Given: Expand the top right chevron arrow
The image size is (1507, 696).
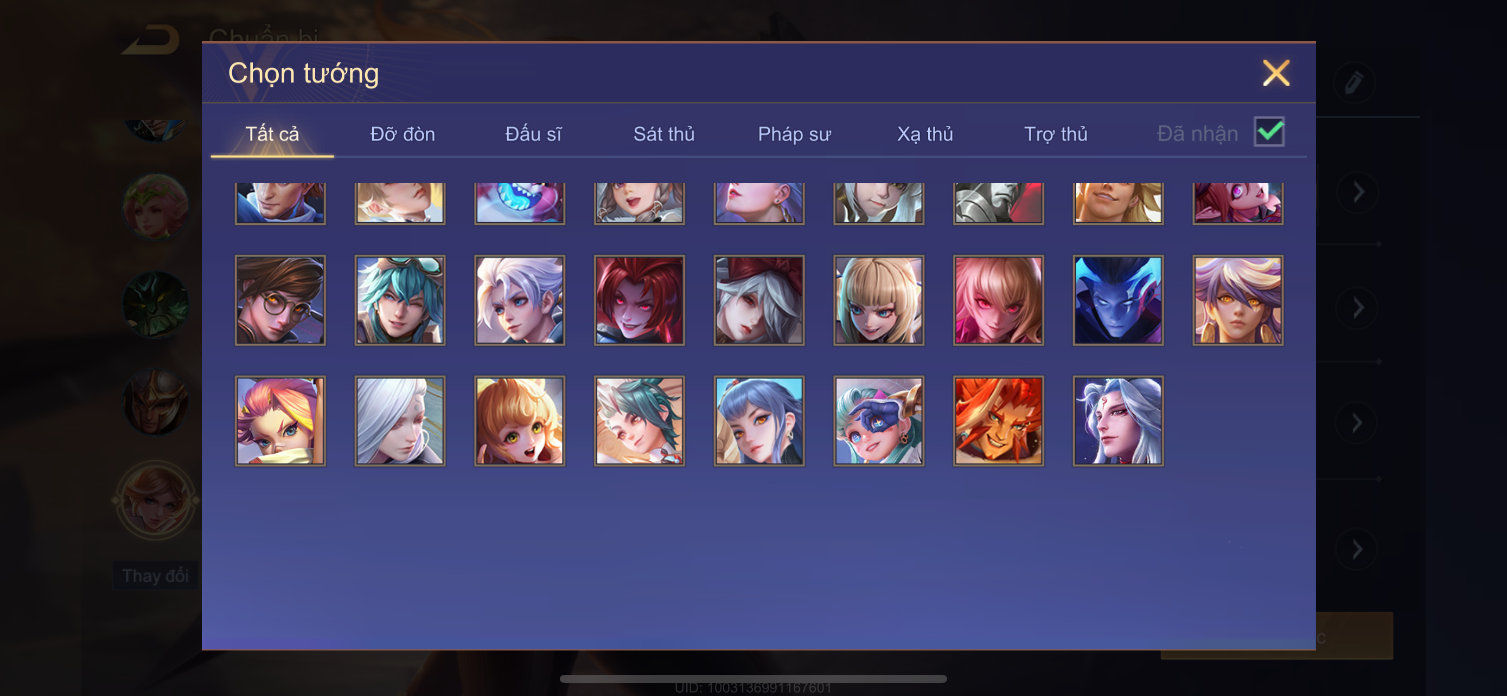Looking at the screenshot, I should pyautogui.click(x=1358, y=192).
